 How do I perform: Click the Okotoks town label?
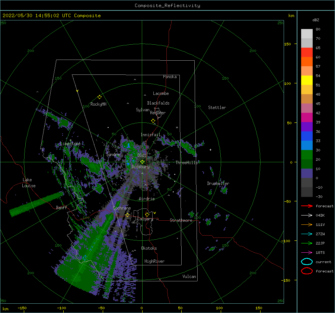(x=149, y=248)
